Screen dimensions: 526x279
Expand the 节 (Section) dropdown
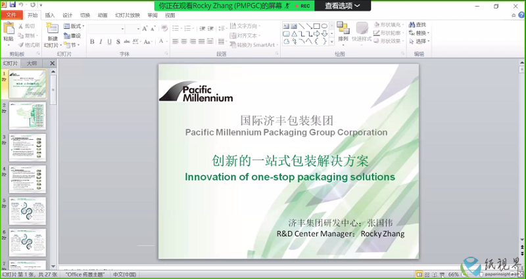72,45
